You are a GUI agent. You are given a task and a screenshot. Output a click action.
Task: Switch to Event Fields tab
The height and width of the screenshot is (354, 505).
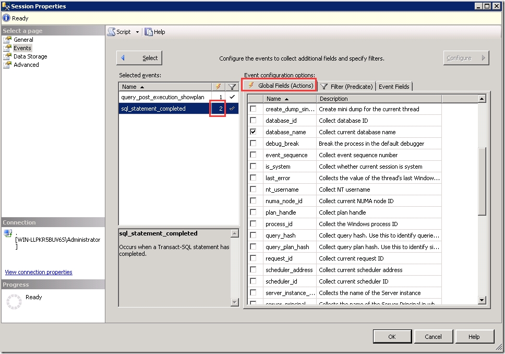(394, 86)
